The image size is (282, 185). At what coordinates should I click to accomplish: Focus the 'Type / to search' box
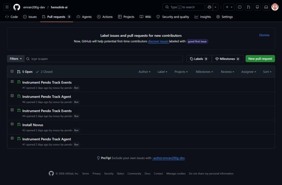(183, 7)
